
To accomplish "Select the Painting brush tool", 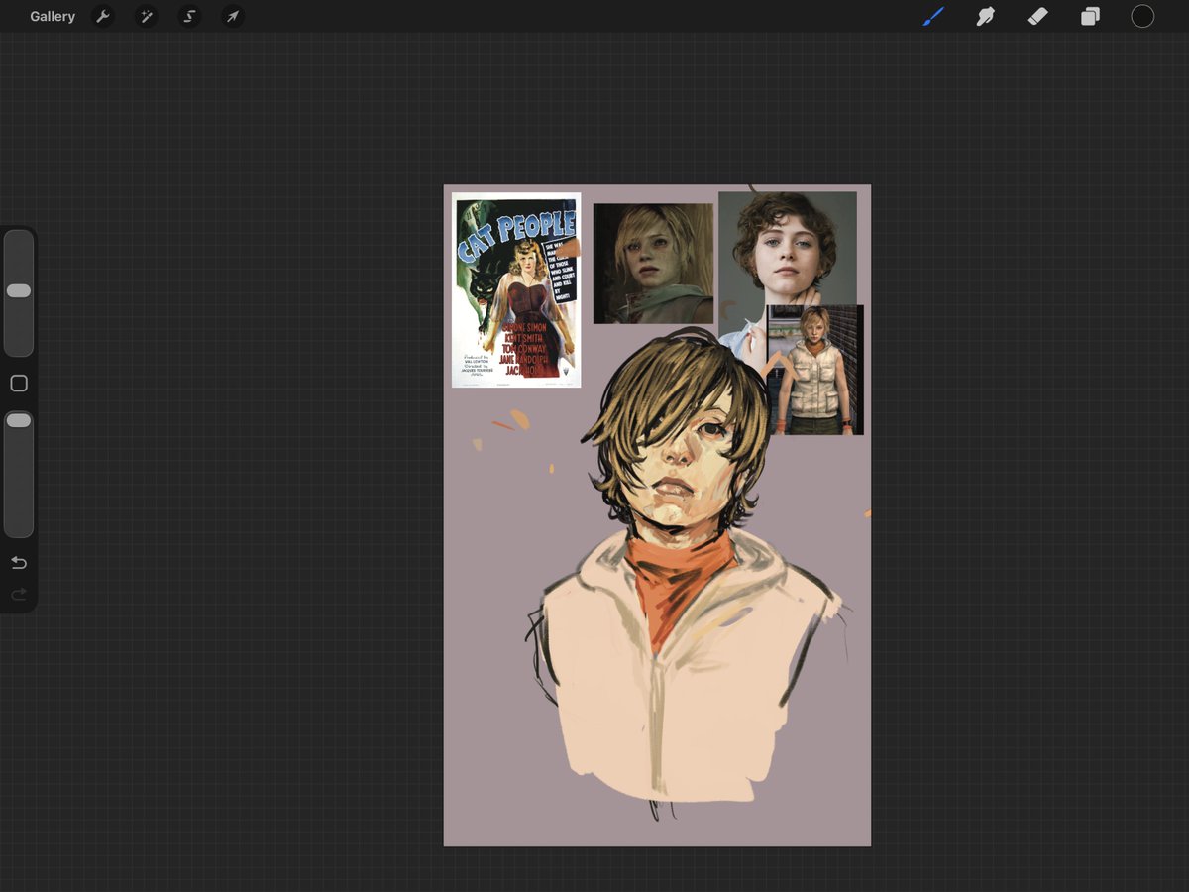I will pos(932,16).
